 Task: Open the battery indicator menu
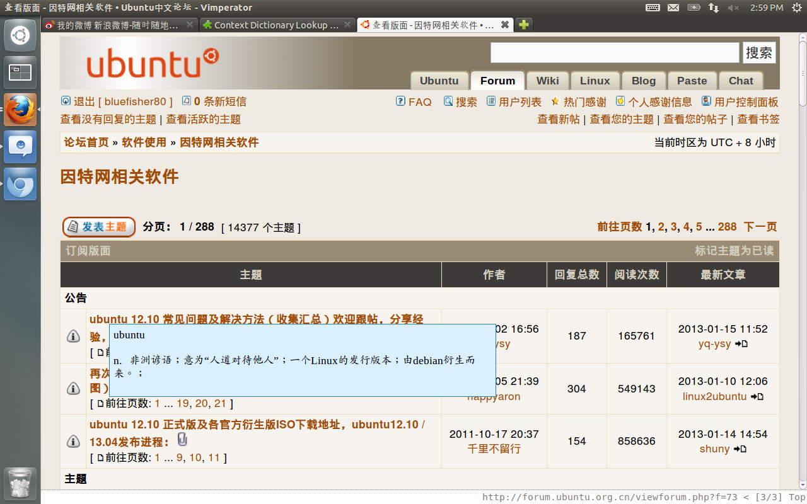click(x=694, y=8)
